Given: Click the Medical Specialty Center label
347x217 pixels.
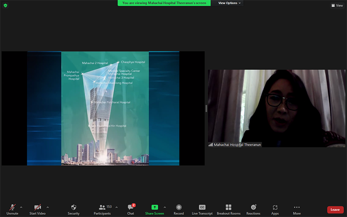Looking at the screenshot, I should pos(124,71).
